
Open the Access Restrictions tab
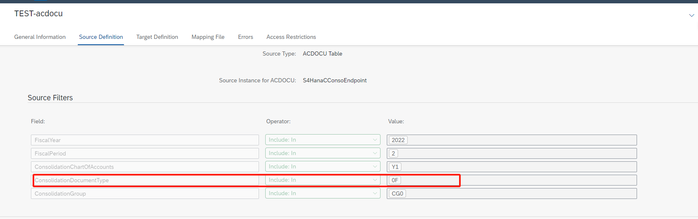[x=291, y=37]
